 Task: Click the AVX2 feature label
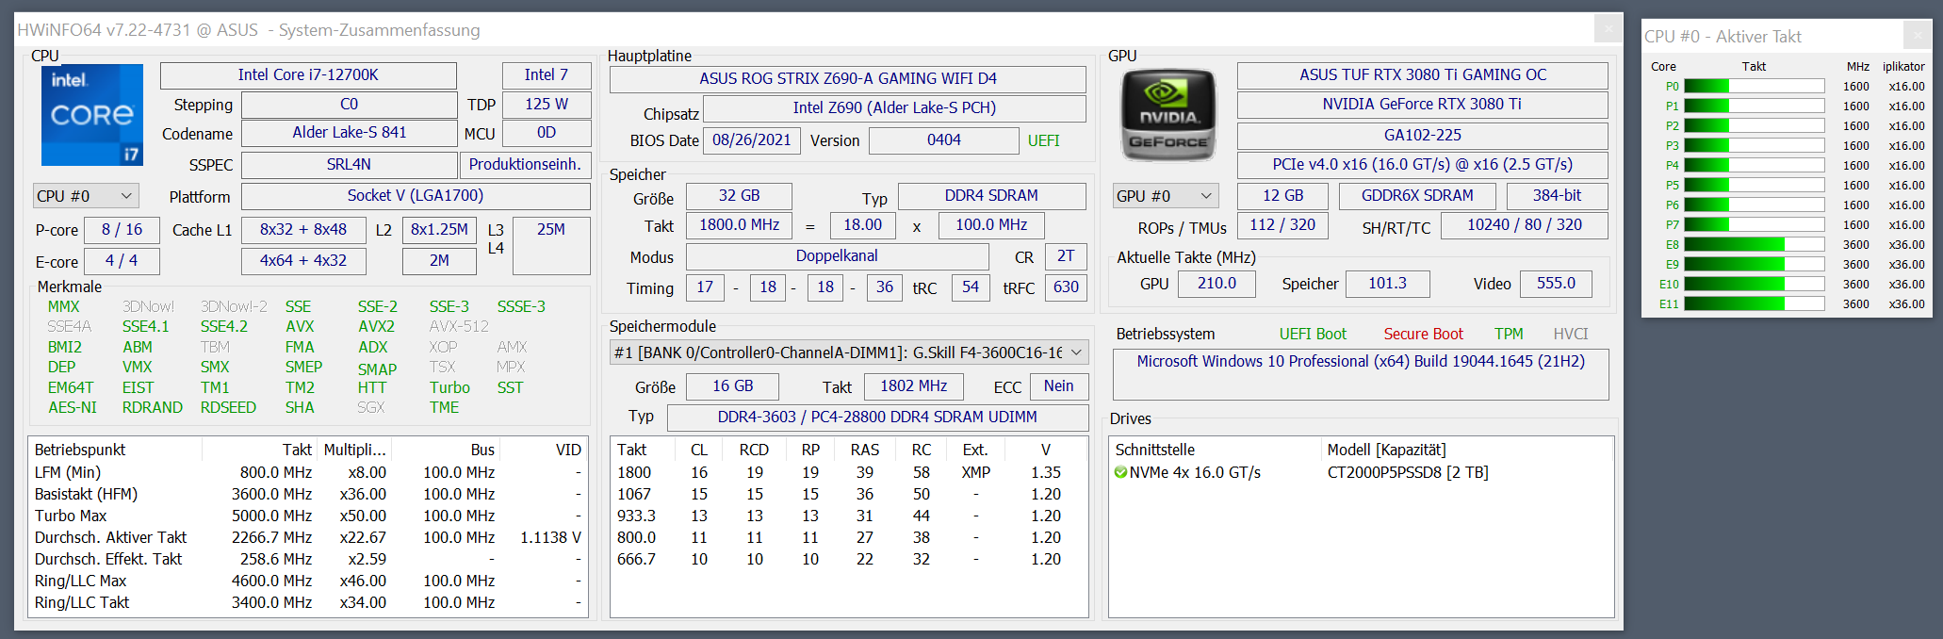376,326
